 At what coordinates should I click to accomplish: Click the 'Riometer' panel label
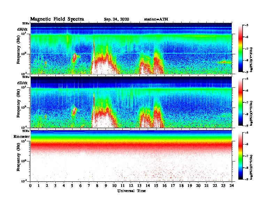[22, 136]
